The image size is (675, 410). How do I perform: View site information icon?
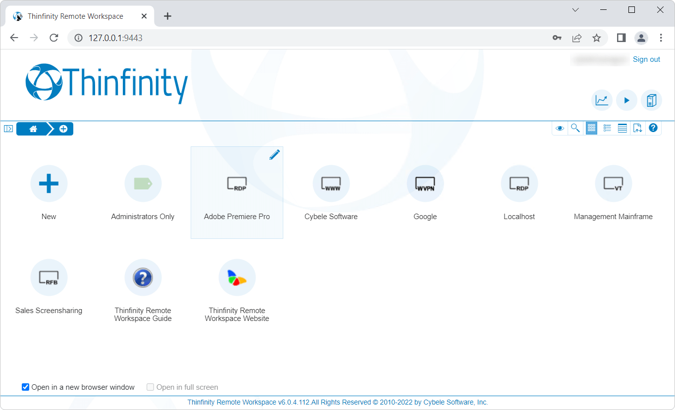point(78,38)
